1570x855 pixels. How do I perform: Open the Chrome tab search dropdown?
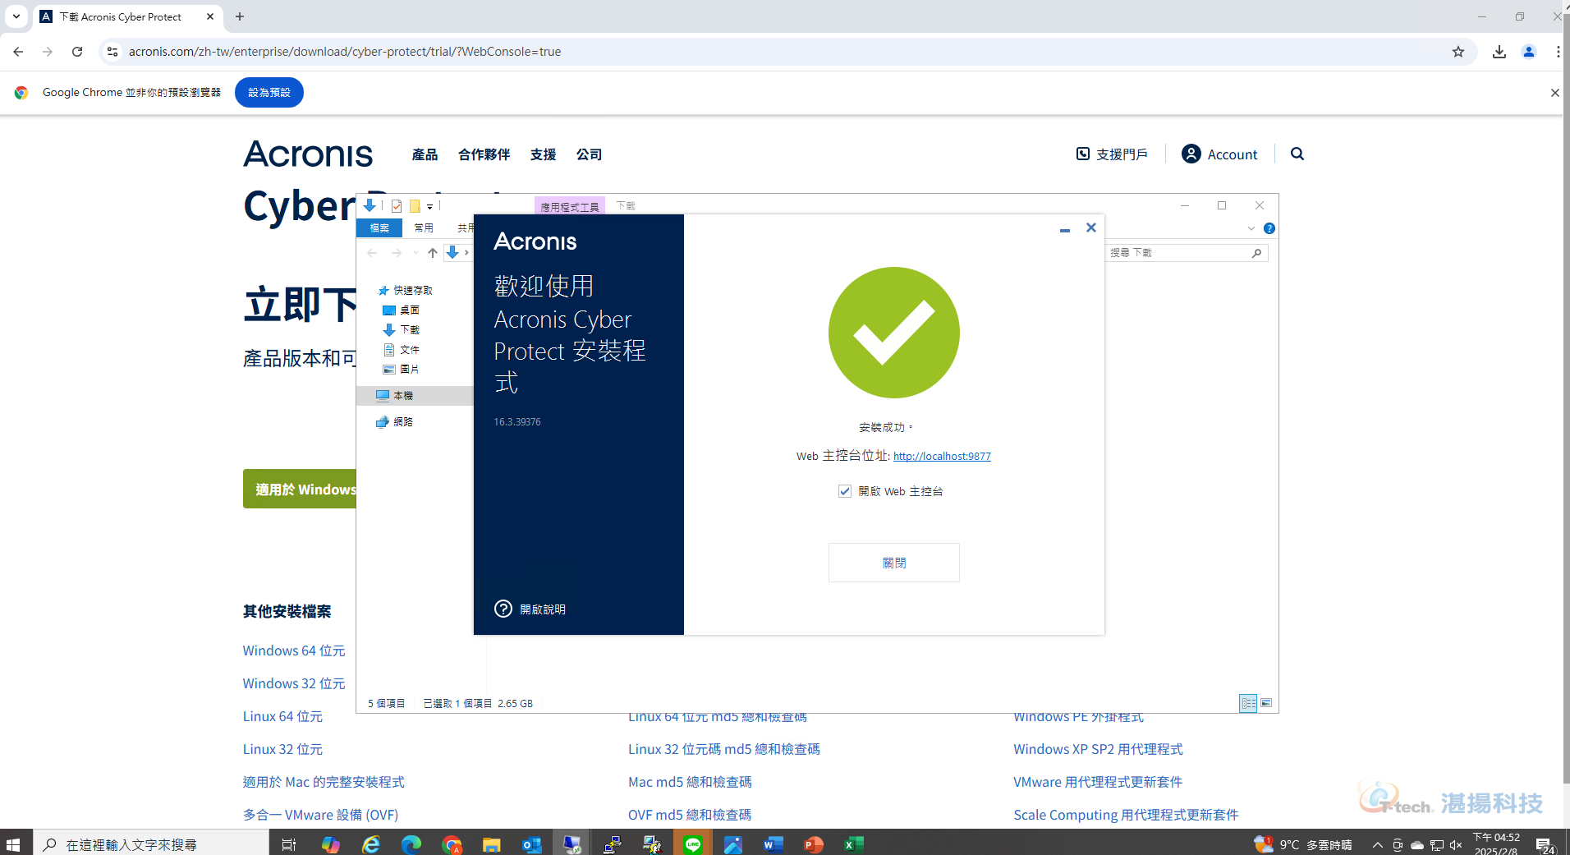16,16
